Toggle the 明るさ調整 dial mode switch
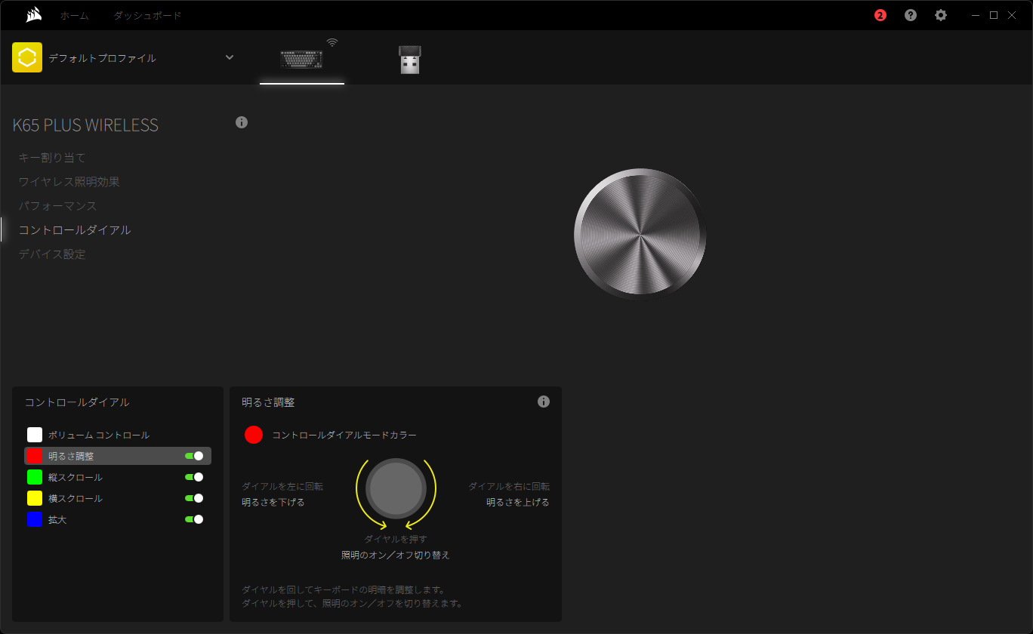Viewport: 1033px width, 634px height. click(x=194, y=456)
